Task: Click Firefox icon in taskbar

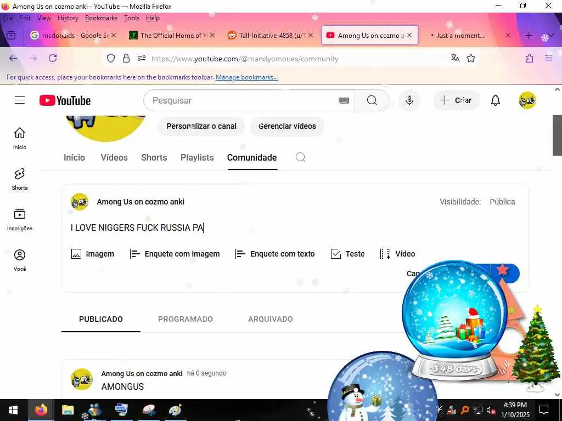Action: click(41, 410)
